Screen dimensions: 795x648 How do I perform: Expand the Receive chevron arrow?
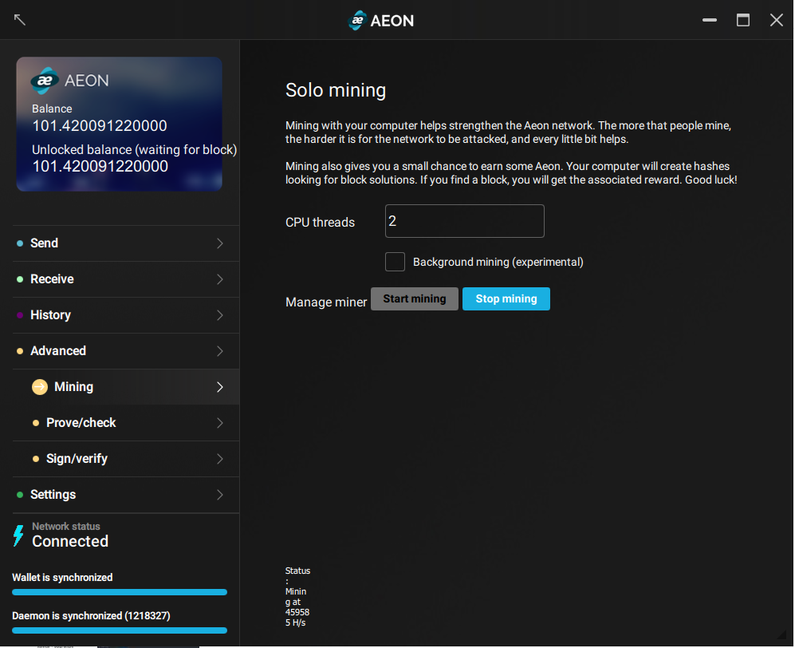(x=219, y=279)
